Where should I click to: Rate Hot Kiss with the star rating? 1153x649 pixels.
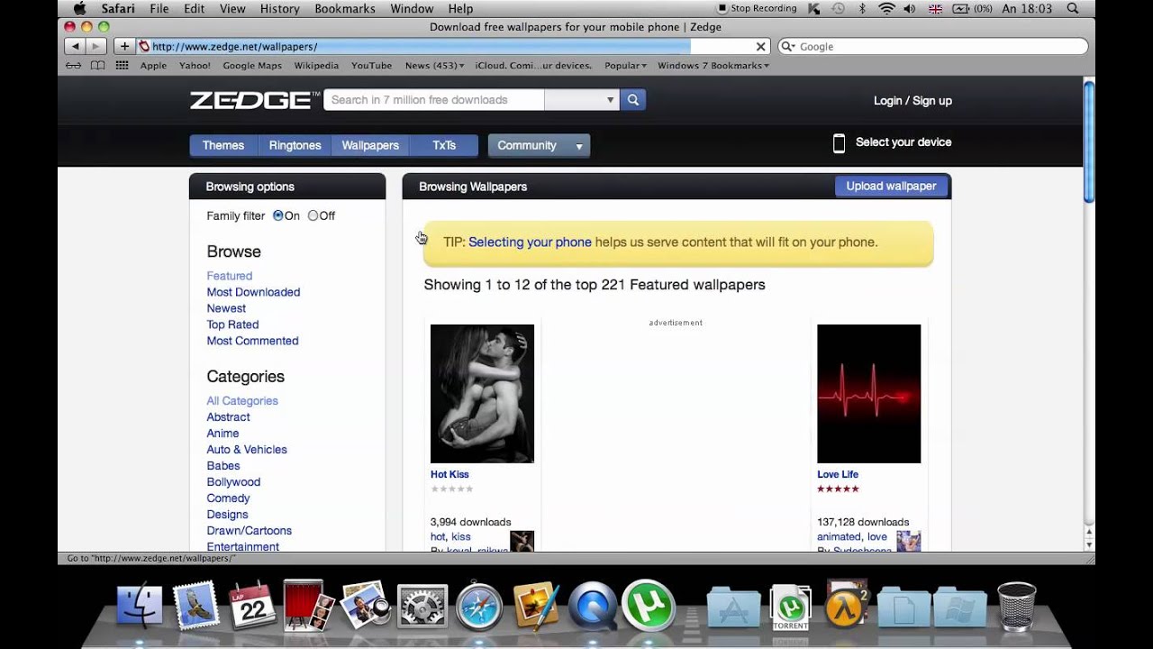451,489
